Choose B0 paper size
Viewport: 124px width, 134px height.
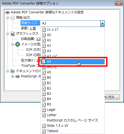point(73,78)
